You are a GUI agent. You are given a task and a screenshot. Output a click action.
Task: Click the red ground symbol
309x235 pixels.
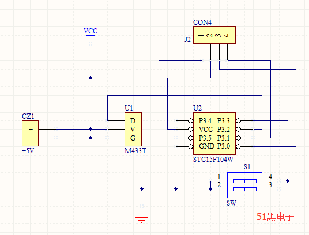coord(142,218)
